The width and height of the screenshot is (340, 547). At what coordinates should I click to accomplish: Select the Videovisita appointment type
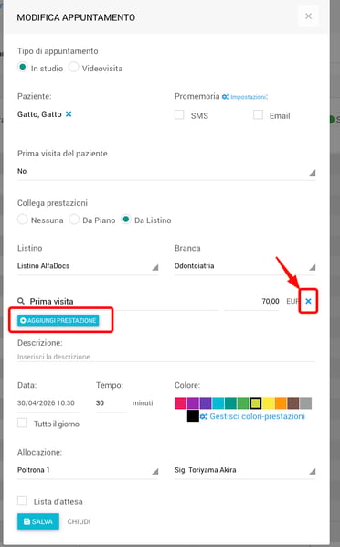[74, 67]
